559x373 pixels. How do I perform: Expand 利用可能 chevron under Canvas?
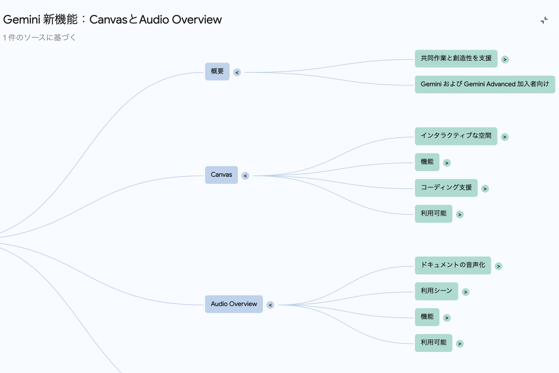[x=460, y=214]
